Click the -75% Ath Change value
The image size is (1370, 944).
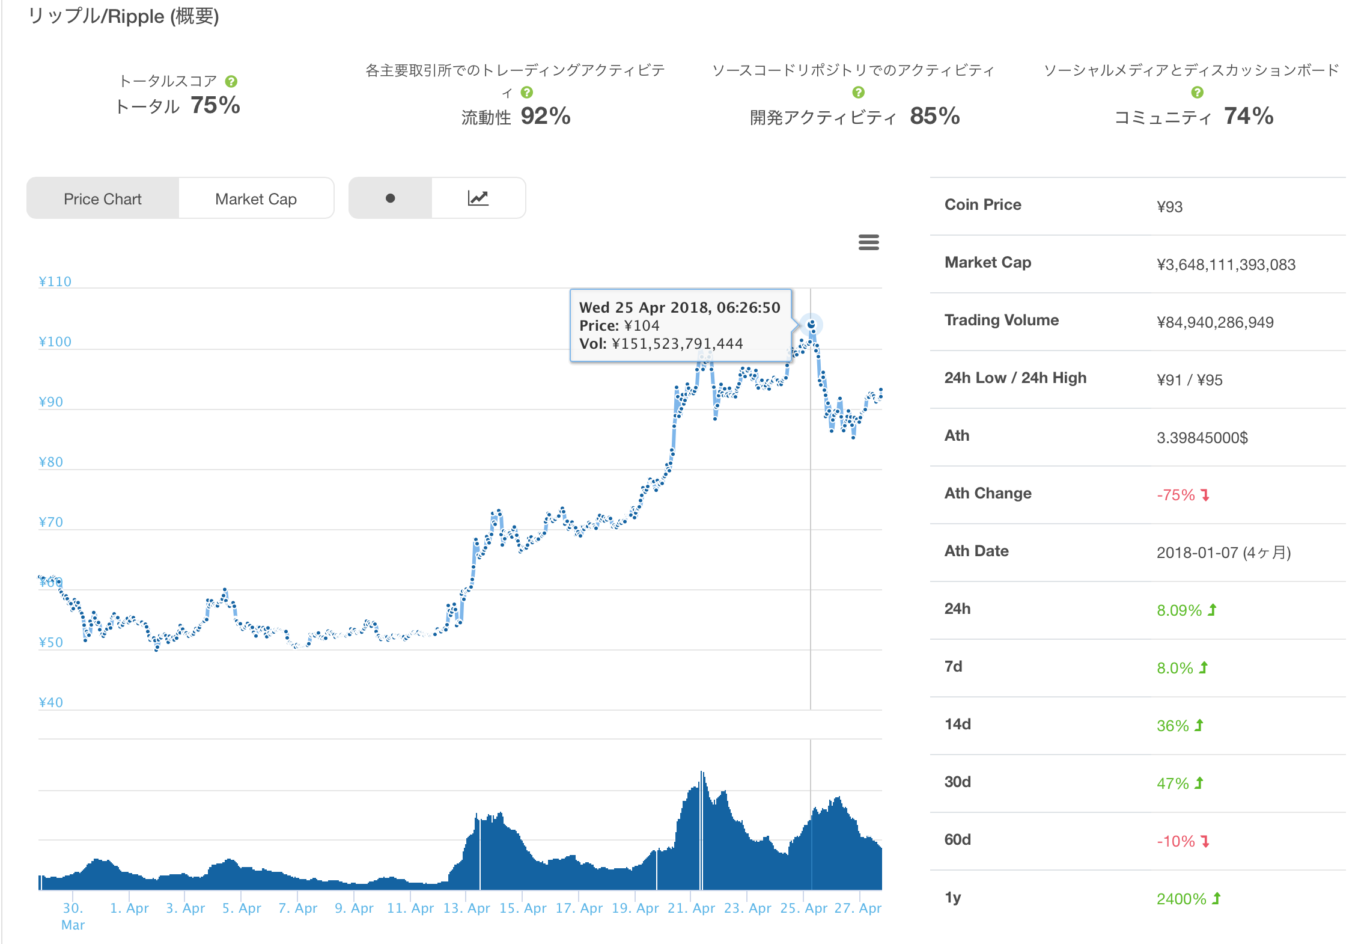(1175, 495)
